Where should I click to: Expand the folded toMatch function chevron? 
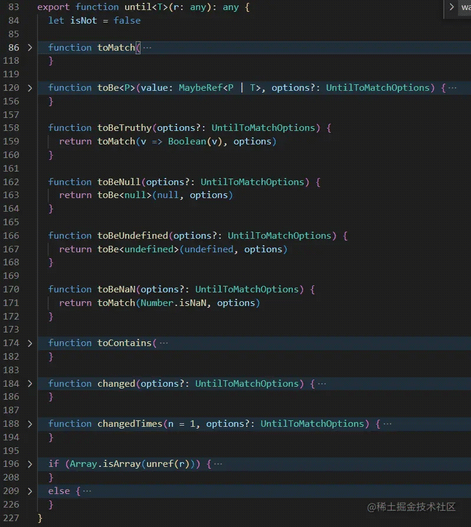[30, 47]
